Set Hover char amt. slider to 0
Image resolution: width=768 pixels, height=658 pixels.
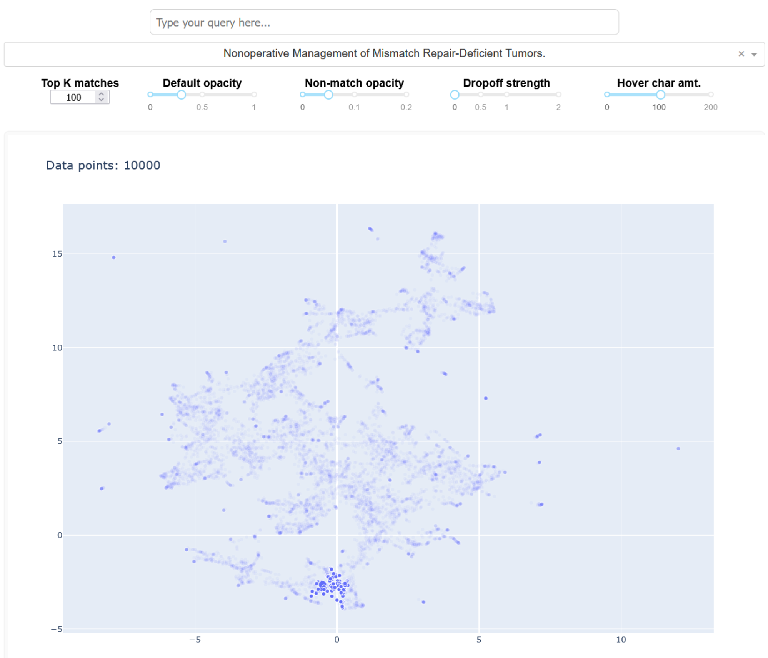pos(607,95)
